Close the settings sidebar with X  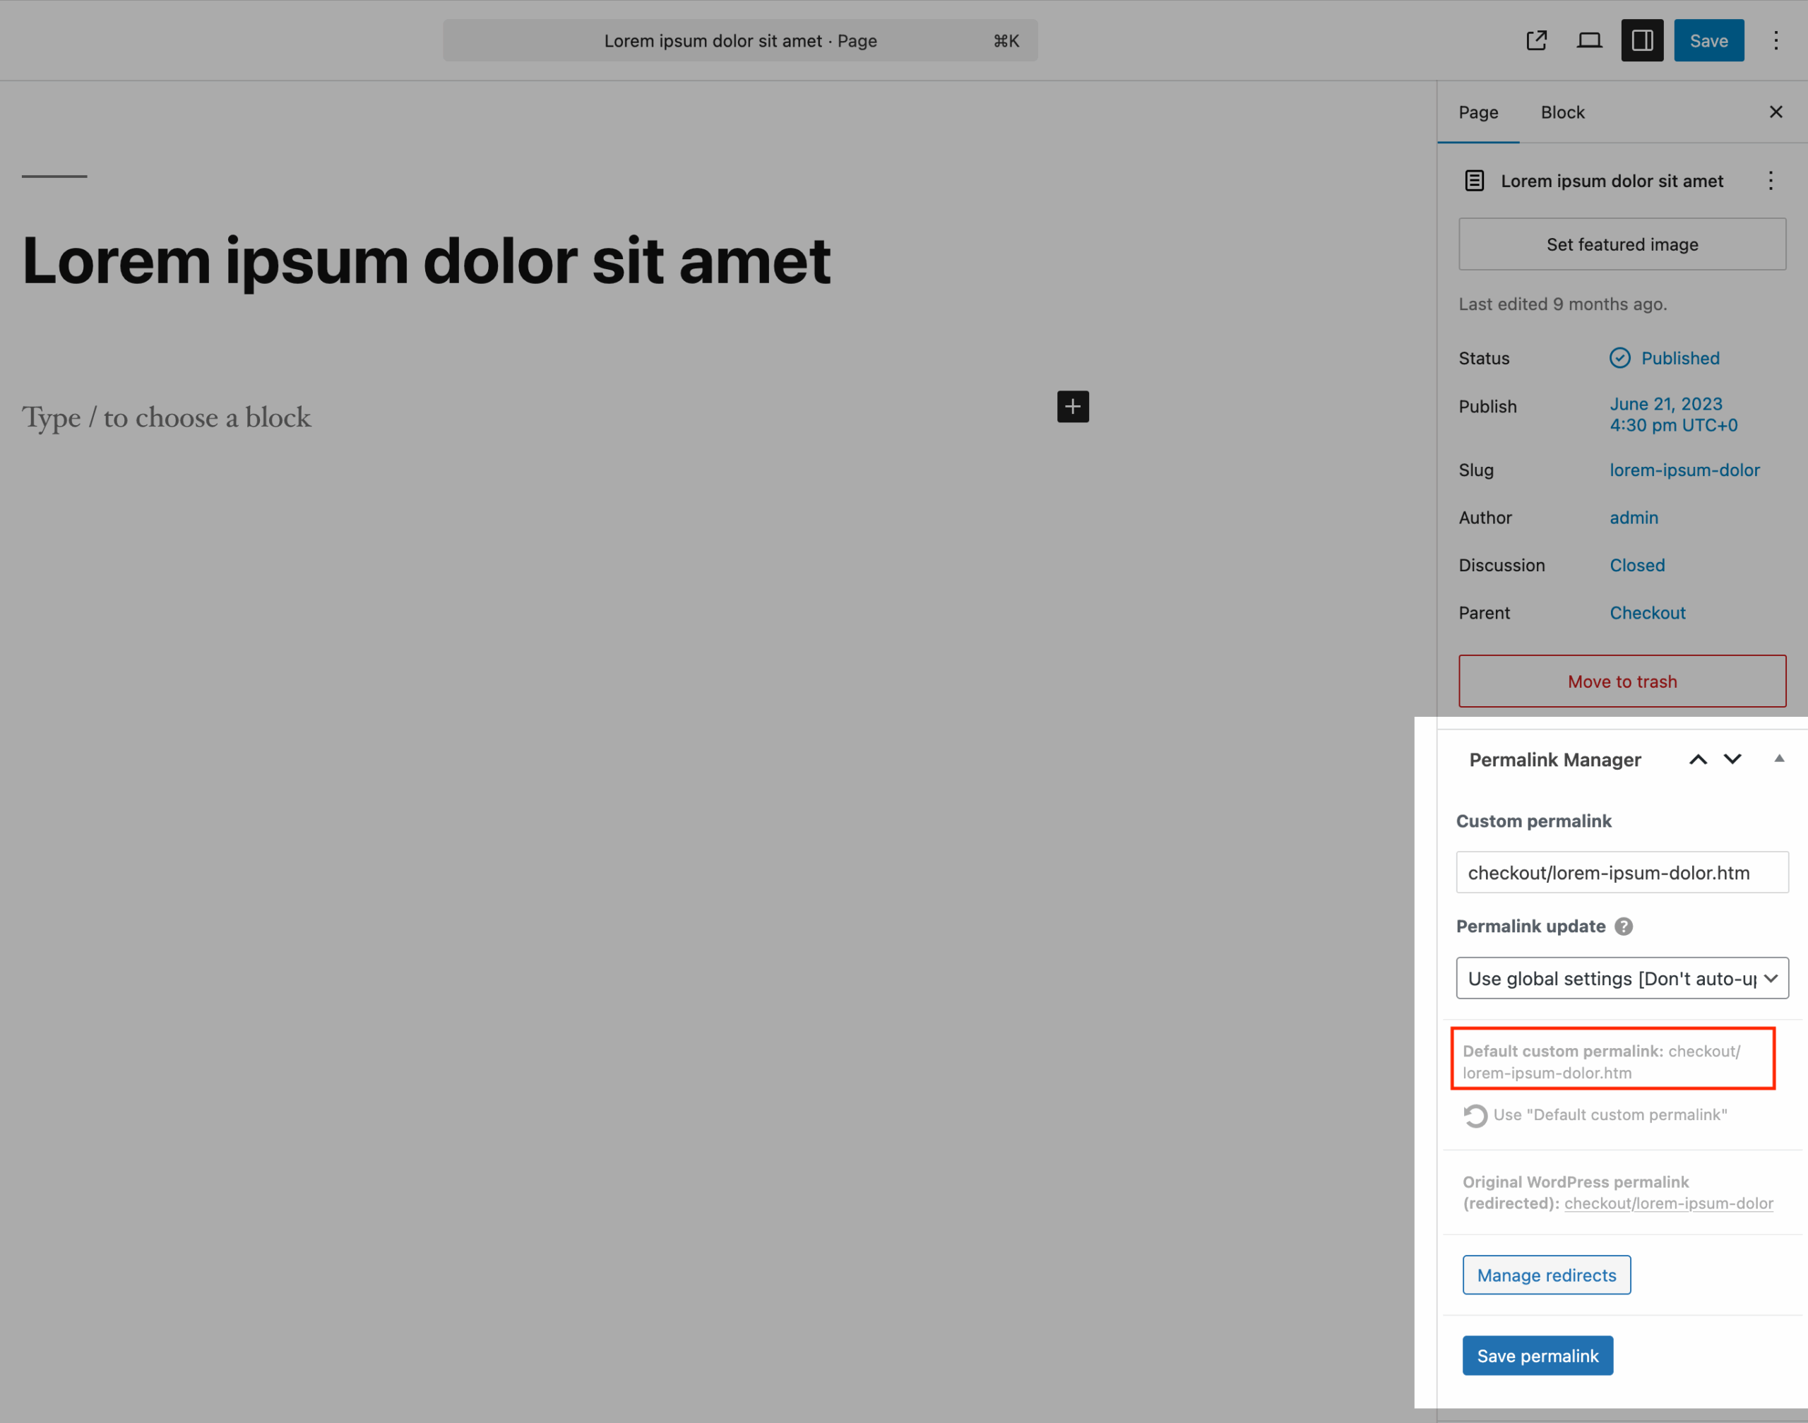pyautogui.click(x=1776, y=112)
